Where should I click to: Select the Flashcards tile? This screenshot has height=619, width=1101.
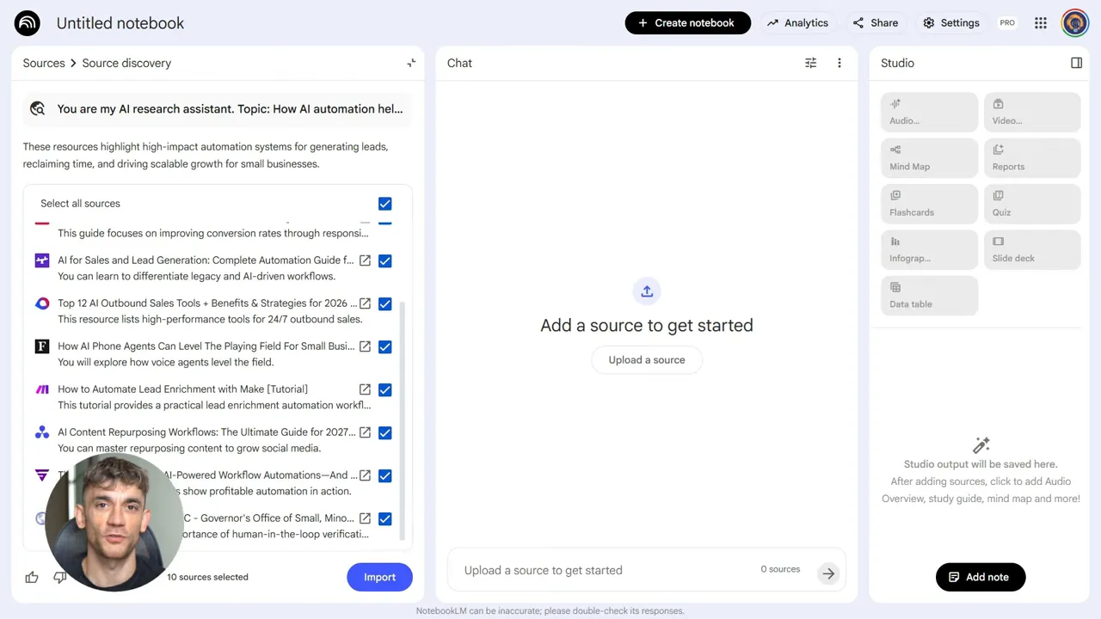pyautogui.click(x=929, y=204)
